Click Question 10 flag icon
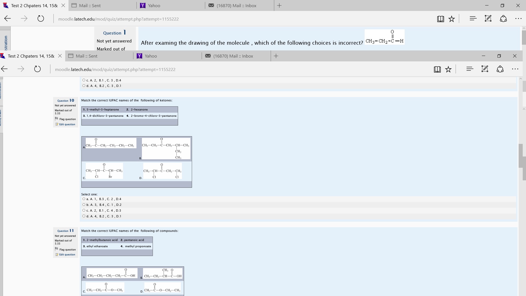Viewport: 526px width, 296px height. pyautogui.click(x=56, y=119)
